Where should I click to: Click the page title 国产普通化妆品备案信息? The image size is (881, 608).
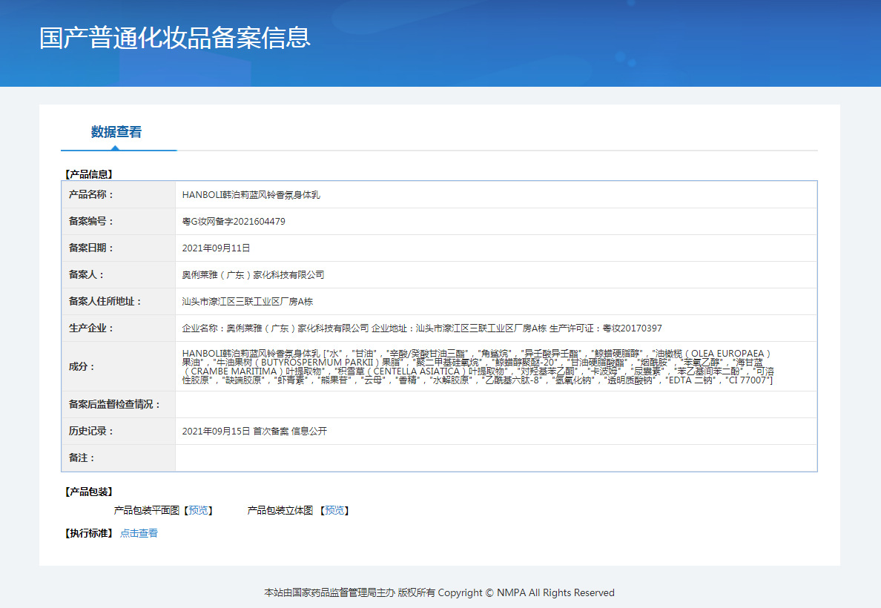(x=175, y=38)
